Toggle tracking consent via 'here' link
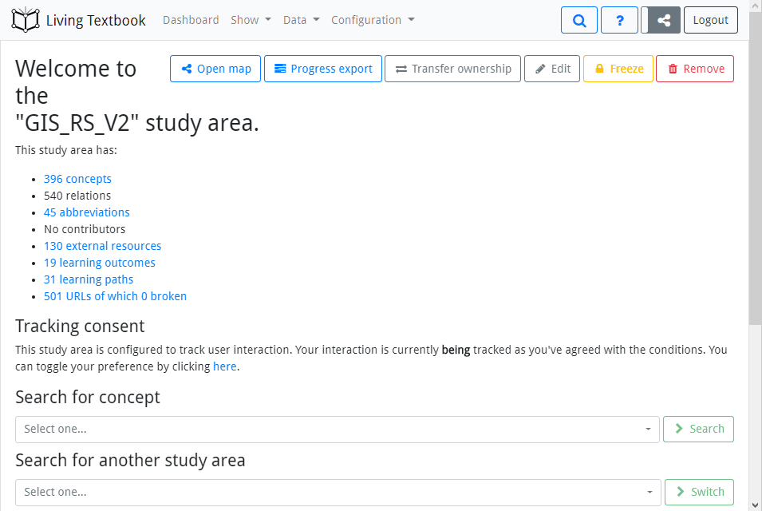The image size is (762, 511). coord(224,366)
